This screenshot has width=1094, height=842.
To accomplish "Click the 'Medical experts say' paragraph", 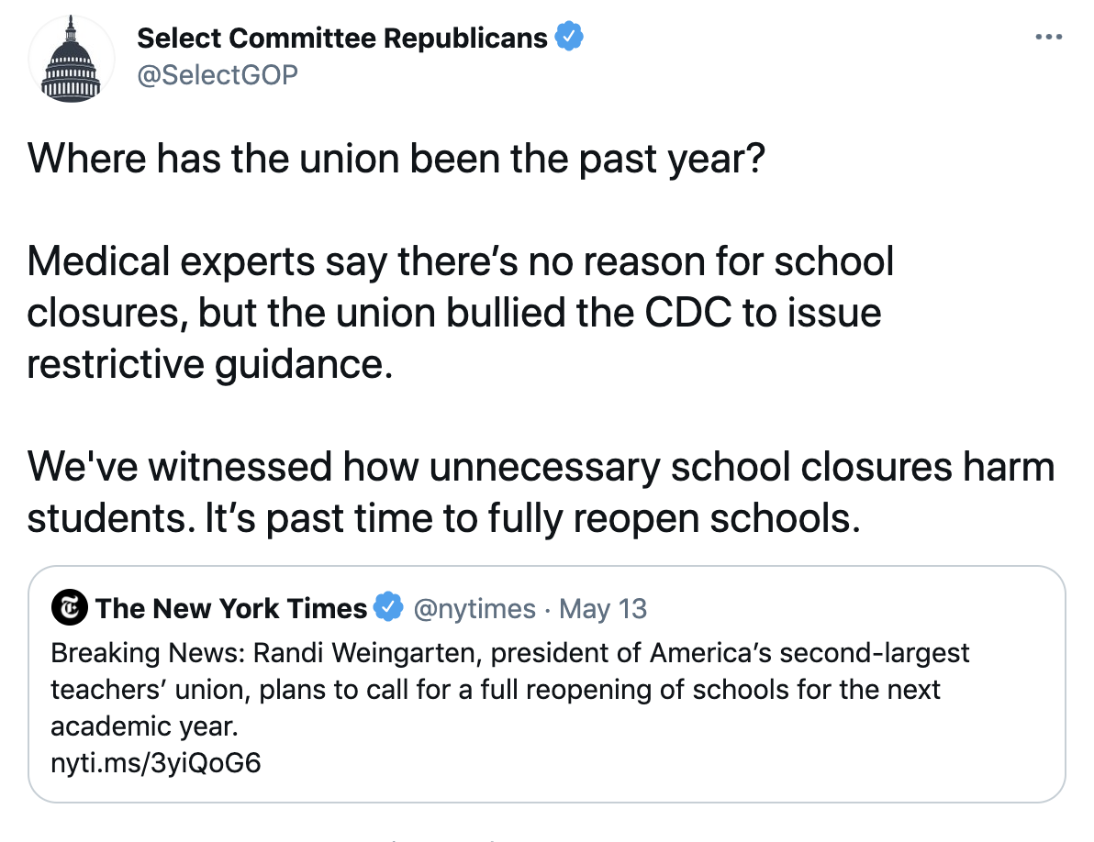I will click(459, 313).
